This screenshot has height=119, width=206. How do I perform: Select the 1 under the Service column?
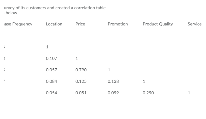pyautogui.click(x=189, y=93)
